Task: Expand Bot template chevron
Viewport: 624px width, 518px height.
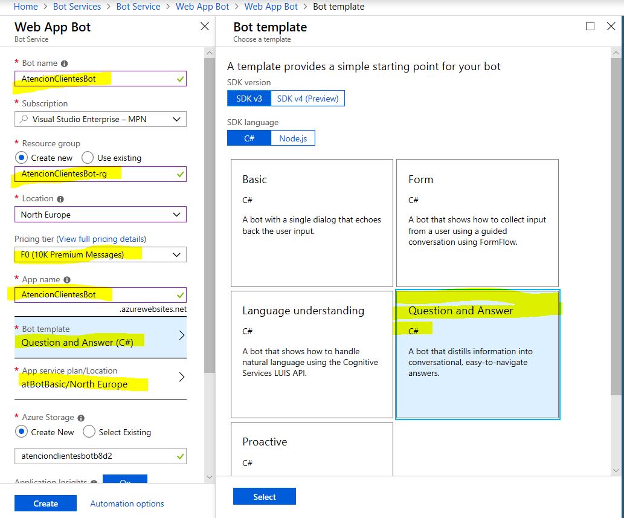Action: (181, 335)
